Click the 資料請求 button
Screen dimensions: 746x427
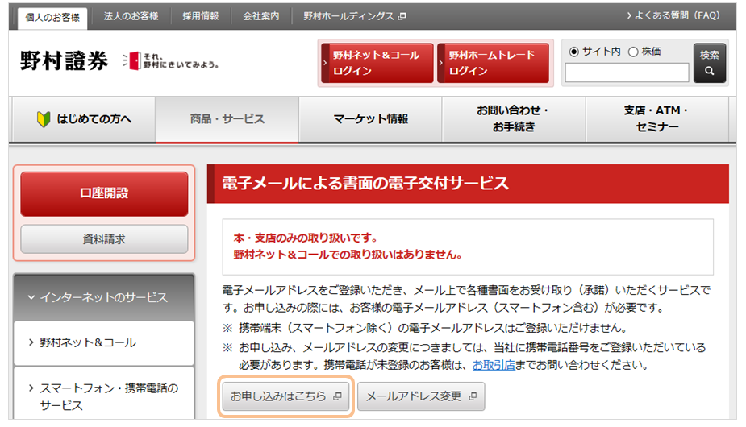pyautogui.click(x=104, y=239)
